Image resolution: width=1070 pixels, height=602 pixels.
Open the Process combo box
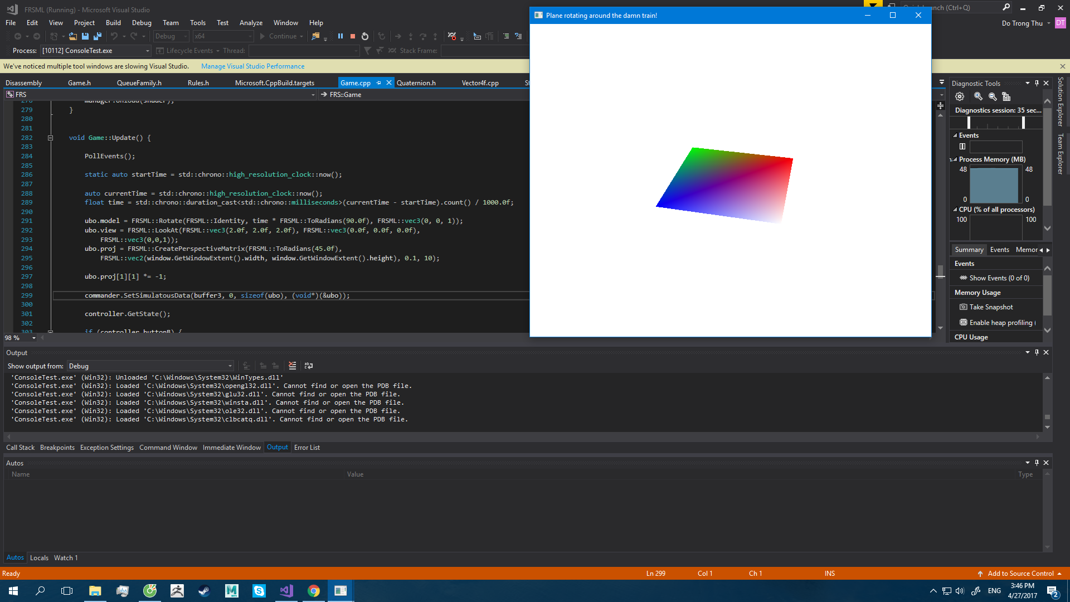click(147, 51)
